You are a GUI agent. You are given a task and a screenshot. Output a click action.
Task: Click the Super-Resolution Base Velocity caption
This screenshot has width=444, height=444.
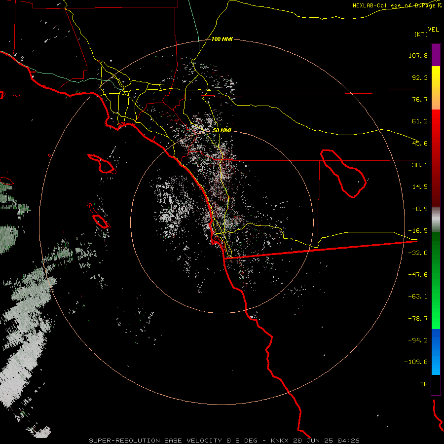224,441
